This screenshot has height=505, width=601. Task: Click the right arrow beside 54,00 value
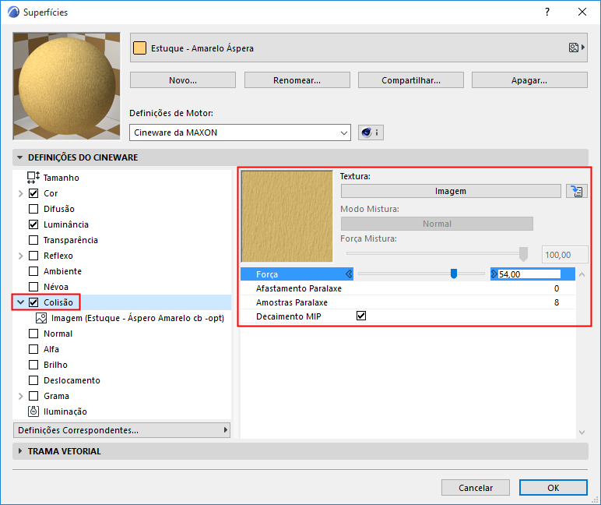click(494, 274)
